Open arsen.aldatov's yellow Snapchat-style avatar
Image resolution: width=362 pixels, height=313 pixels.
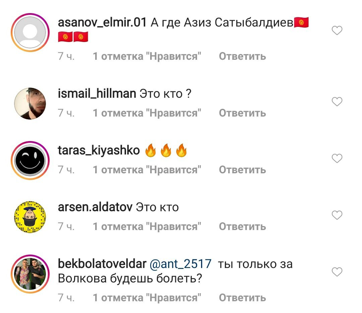[30, 217]
